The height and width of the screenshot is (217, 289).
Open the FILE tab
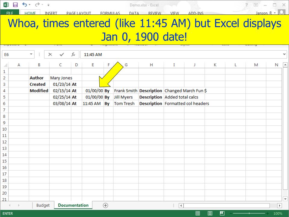click(x=10, y=13)
